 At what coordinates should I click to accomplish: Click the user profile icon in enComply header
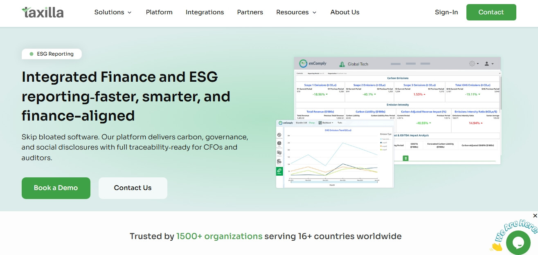pos(487,64)
